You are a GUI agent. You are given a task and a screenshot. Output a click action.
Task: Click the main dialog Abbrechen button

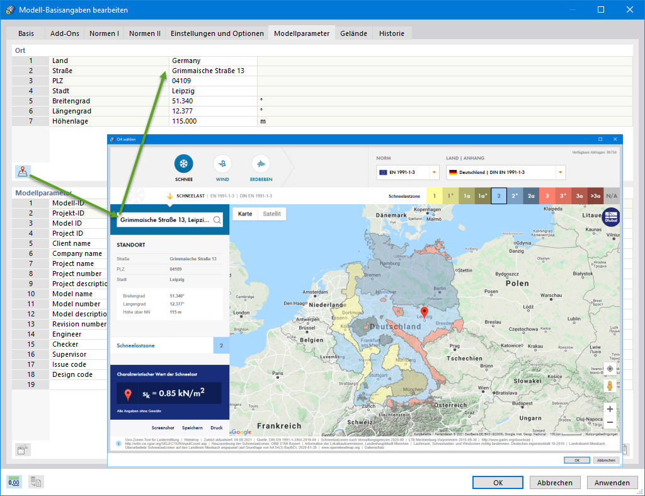click(554, 482)
